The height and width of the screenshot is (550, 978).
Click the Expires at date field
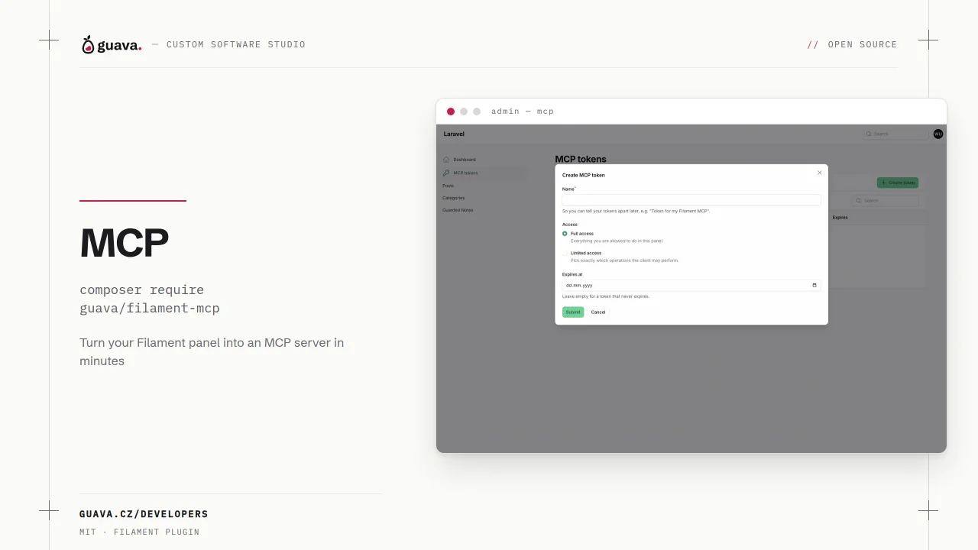click(691, 285)
